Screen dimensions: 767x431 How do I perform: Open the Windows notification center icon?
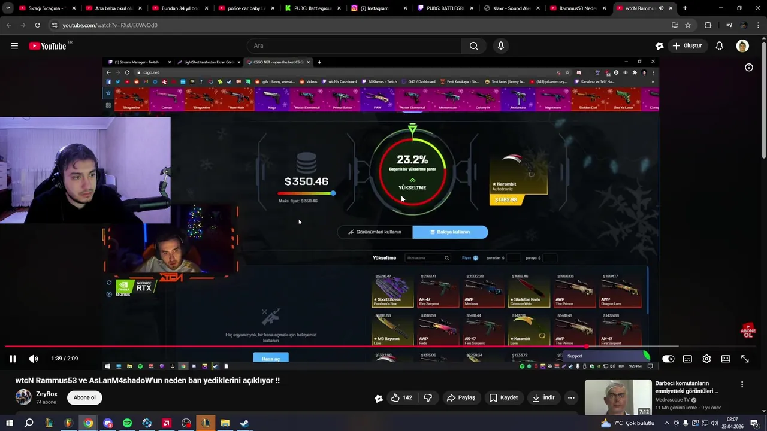(754, 423)
